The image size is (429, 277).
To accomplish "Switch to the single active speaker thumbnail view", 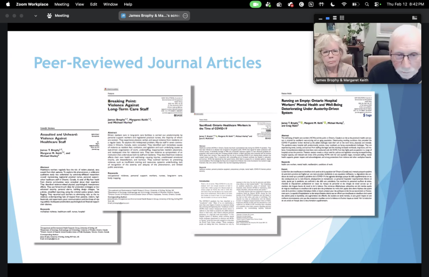I will tap(328, 18).
